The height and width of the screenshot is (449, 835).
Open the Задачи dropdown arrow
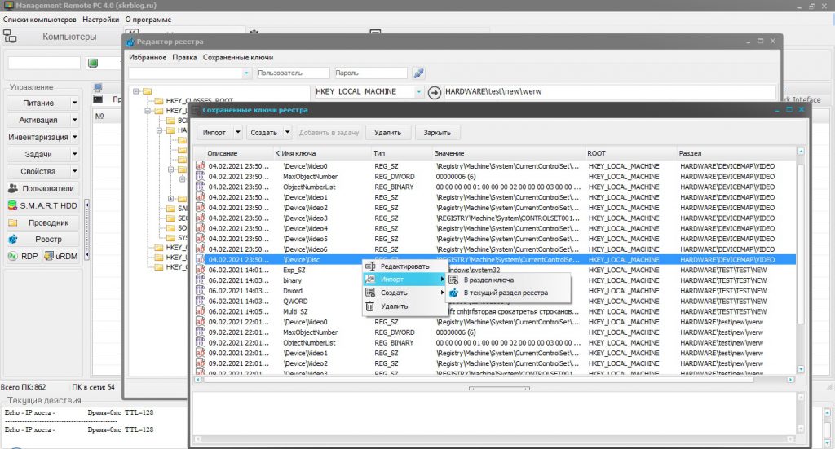[x=74, y=154]
